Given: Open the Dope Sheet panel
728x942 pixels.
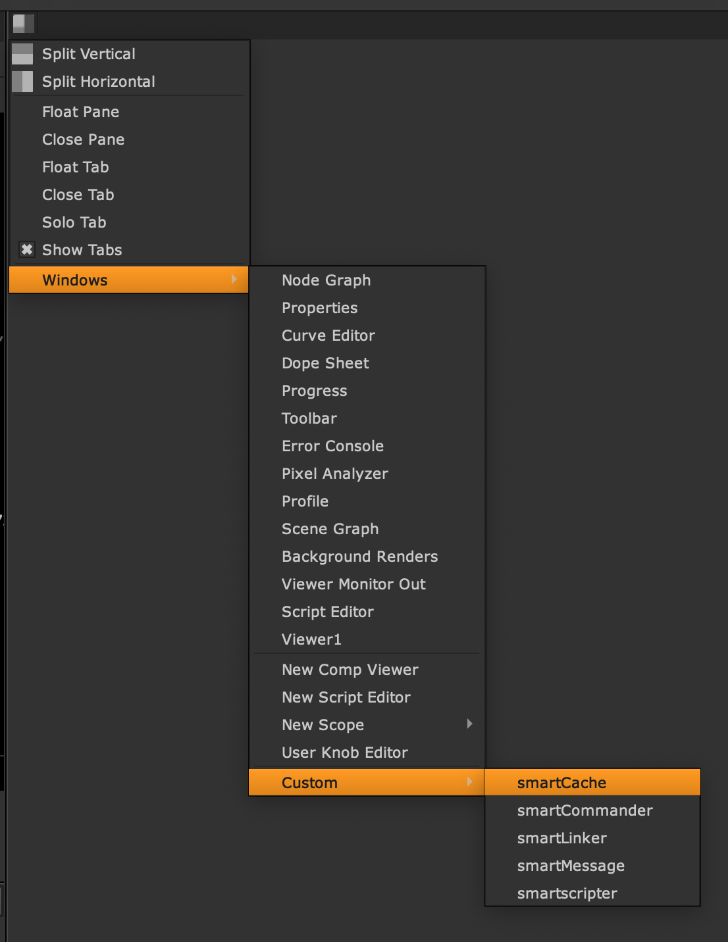Looking at the screenshot, I should [x=325, y=363].
